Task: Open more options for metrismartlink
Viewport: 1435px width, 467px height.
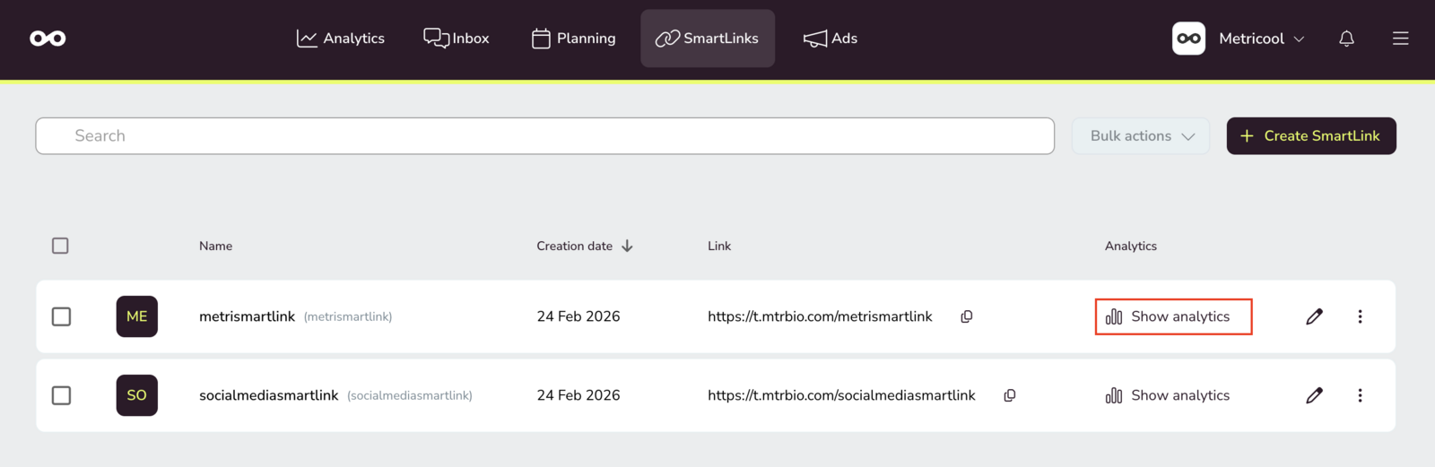Action: point(1360,316)
